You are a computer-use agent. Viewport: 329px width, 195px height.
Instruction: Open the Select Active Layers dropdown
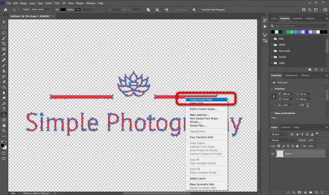[41, 10]
